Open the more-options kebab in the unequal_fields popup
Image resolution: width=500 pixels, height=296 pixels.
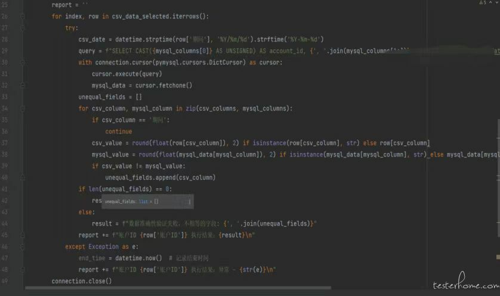tap(189, 202)
